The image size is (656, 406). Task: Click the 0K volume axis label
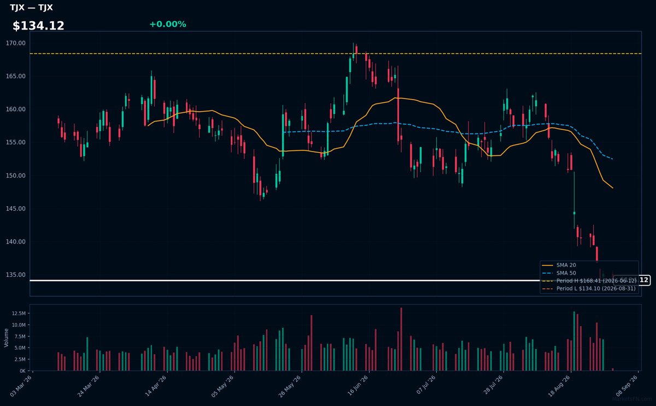(22, 371)
